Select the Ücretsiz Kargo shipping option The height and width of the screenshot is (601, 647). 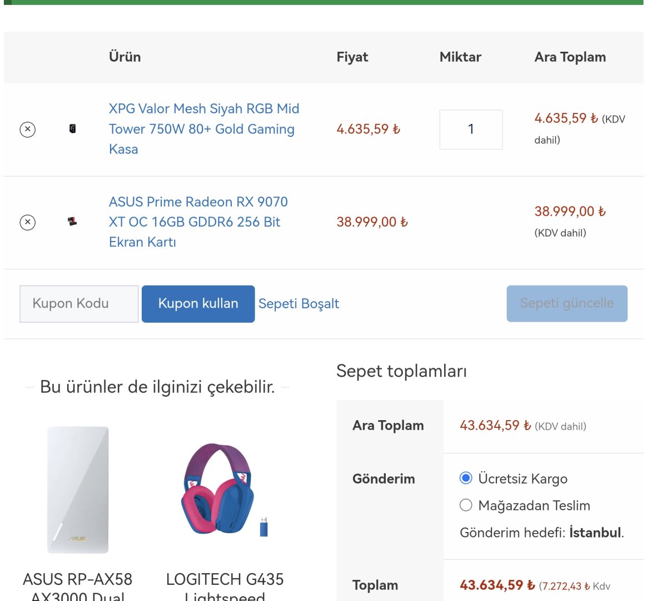(466, 479)
